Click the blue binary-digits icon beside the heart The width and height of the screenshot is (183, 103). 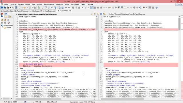pyautogui.click(x=6, y=14)
